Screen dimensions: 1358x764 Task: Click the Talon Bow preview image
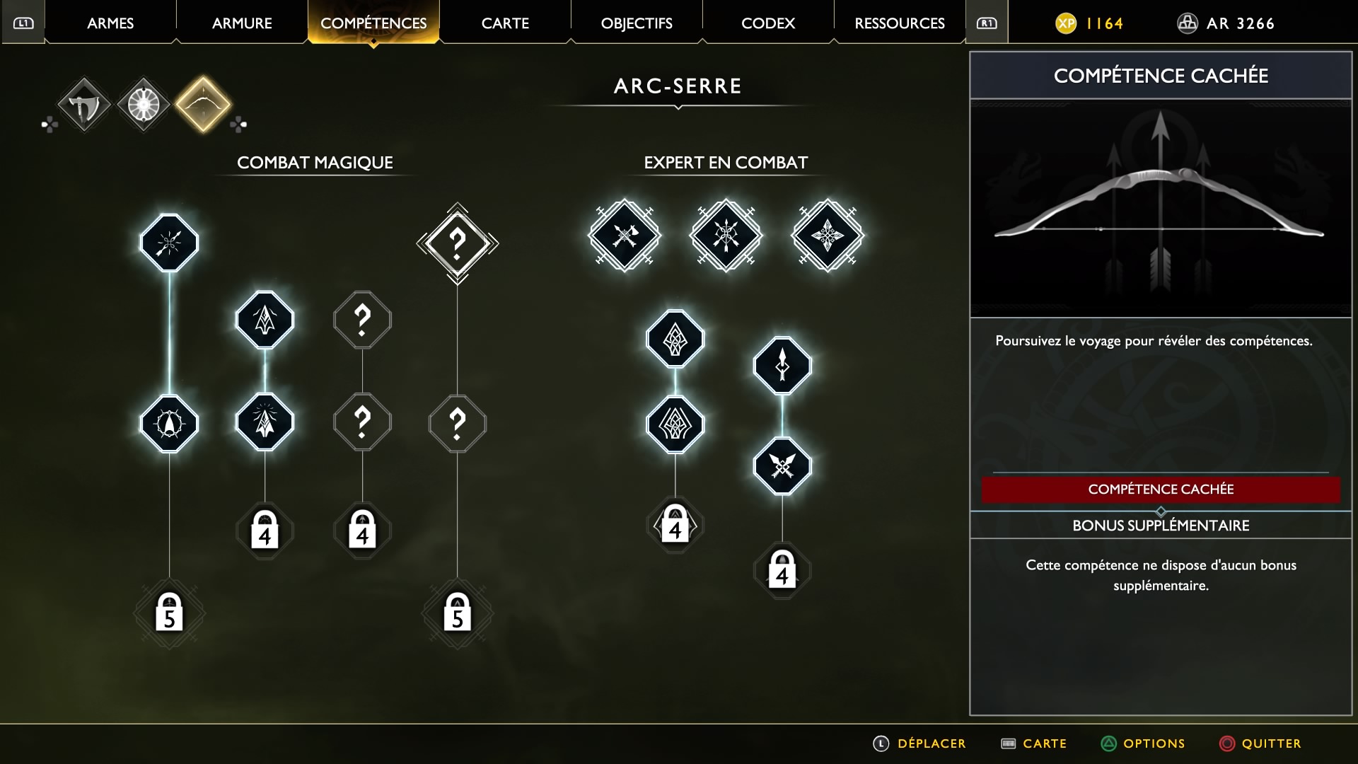click(1161, 208)
